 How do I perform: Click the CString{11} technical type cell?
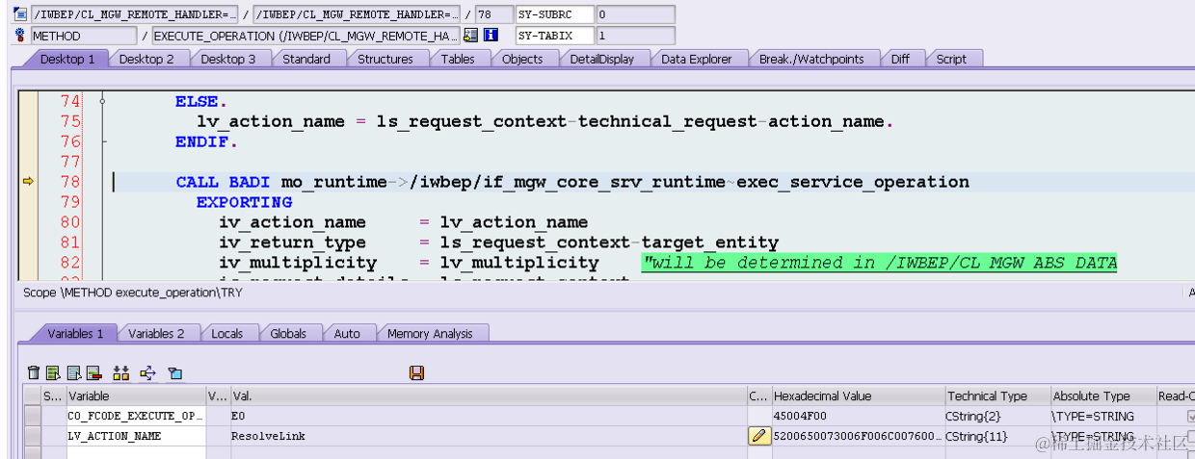point(997,436)
